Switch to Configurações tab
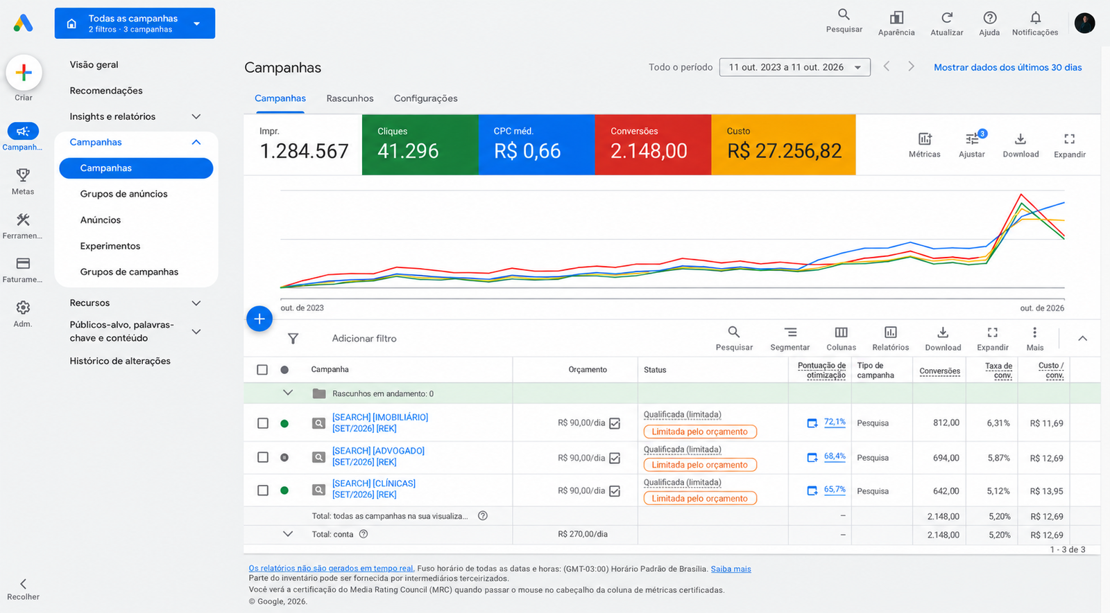 pos(426,98)
